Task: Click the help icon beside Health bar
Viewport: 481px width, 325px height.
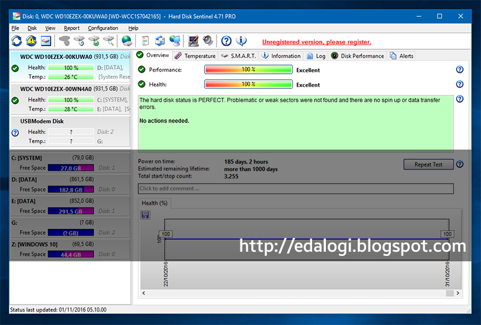Action: pos(459,84)
